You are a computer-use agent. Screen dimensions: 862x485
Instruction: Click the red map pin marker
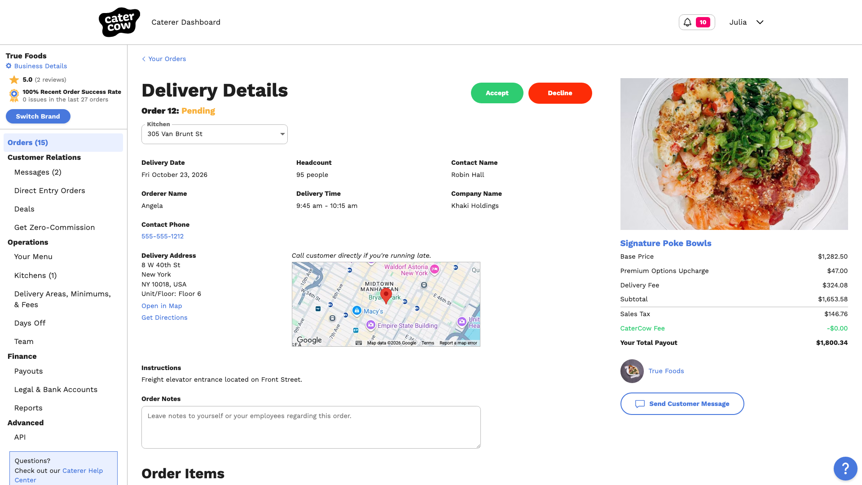coord(386,295)
